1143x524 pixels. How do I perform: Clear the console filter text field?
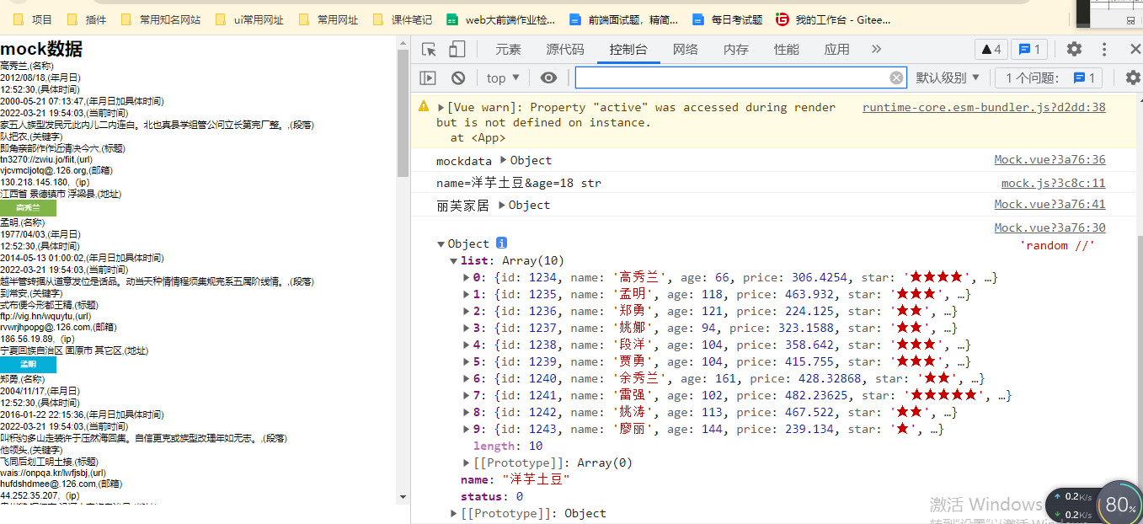[x=896, y=78]
